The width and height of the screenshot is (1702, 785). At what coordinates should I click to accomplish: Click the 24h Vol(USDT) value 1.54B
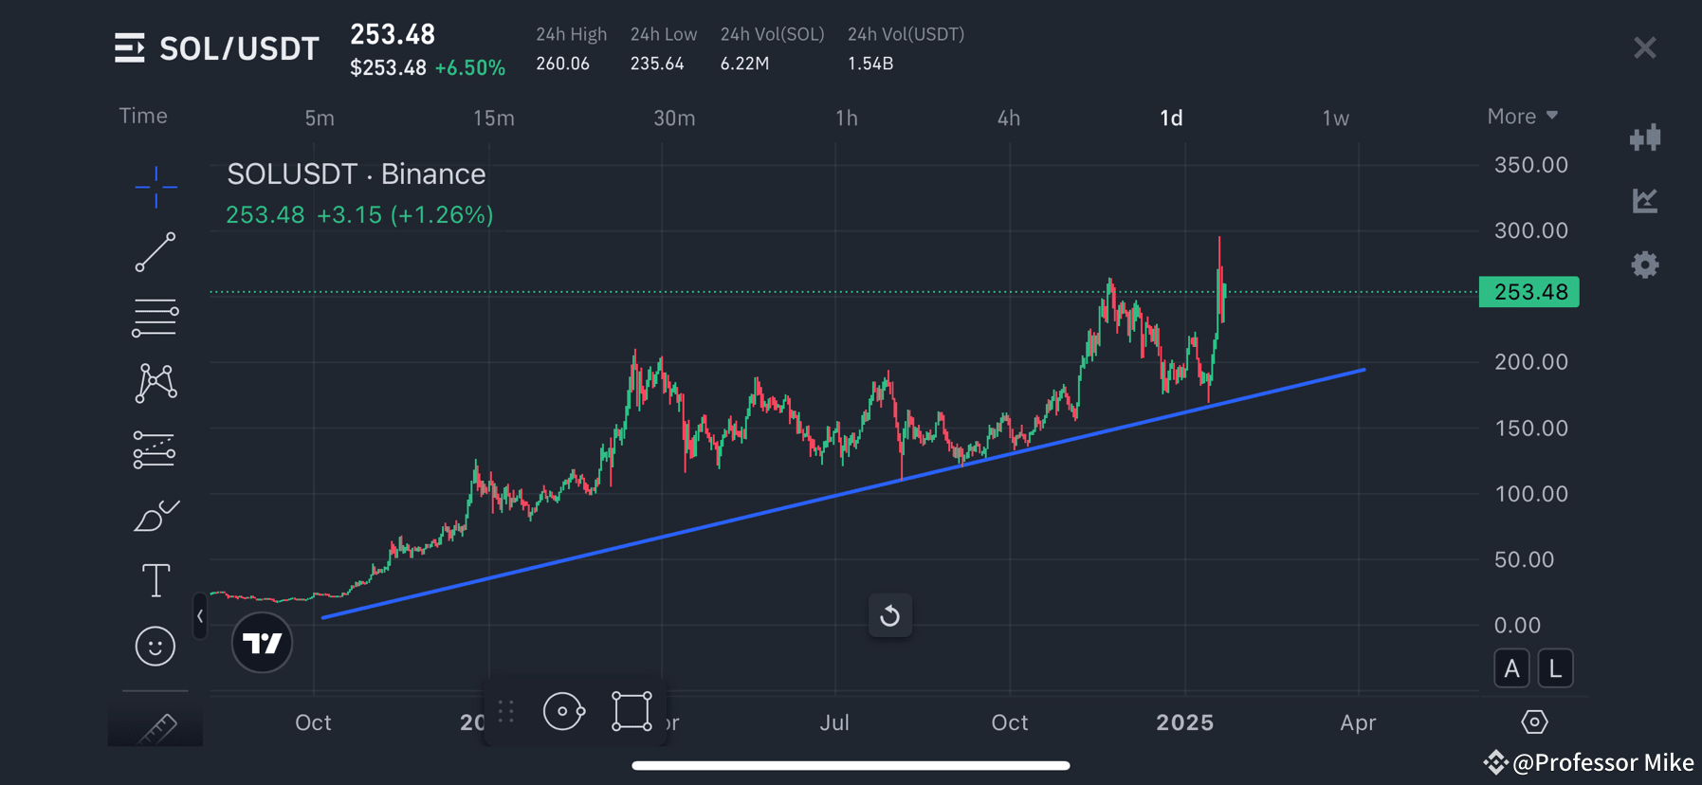(870, 64)
